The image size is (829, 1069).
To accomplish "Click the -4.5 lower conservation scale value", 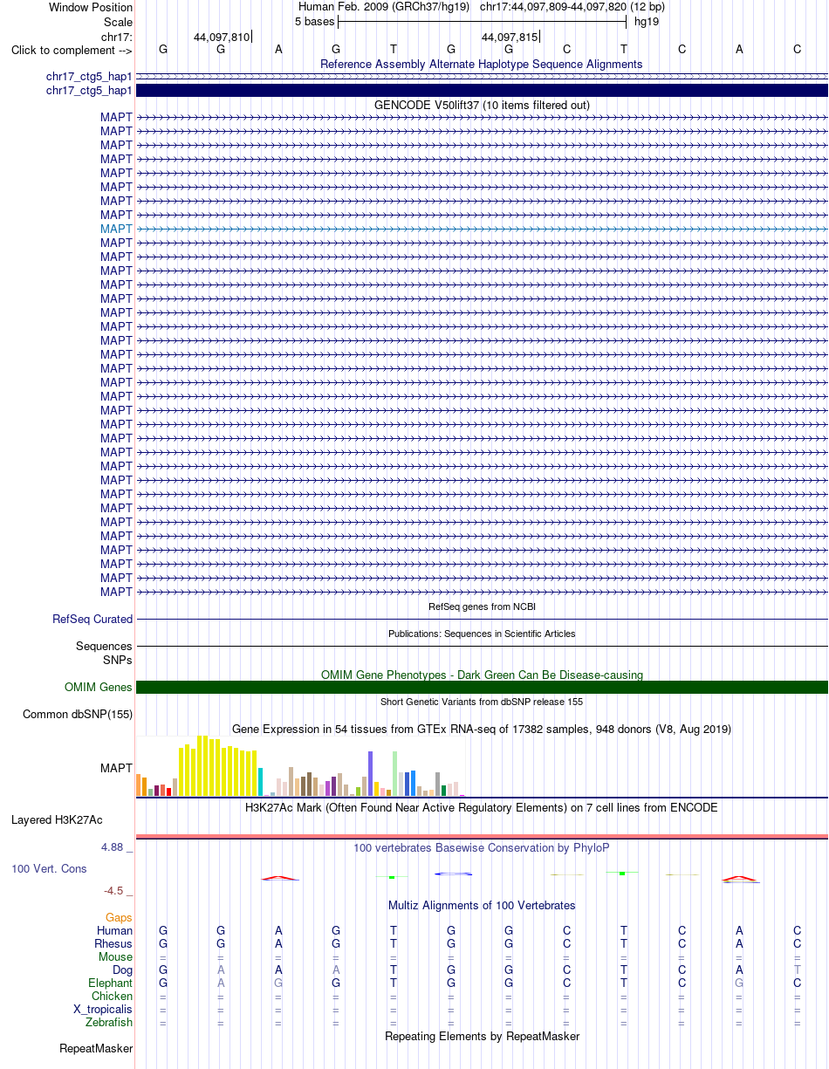I will pyautogui.click(x=117, y=891).
